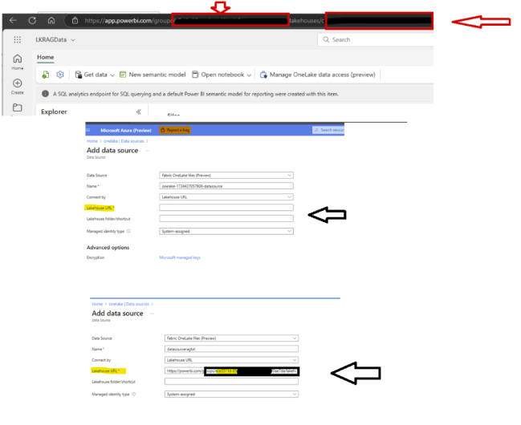Viewport: 521px width, 425px height.
Task: Click the Fabric Search box
Action: (376, 40)
